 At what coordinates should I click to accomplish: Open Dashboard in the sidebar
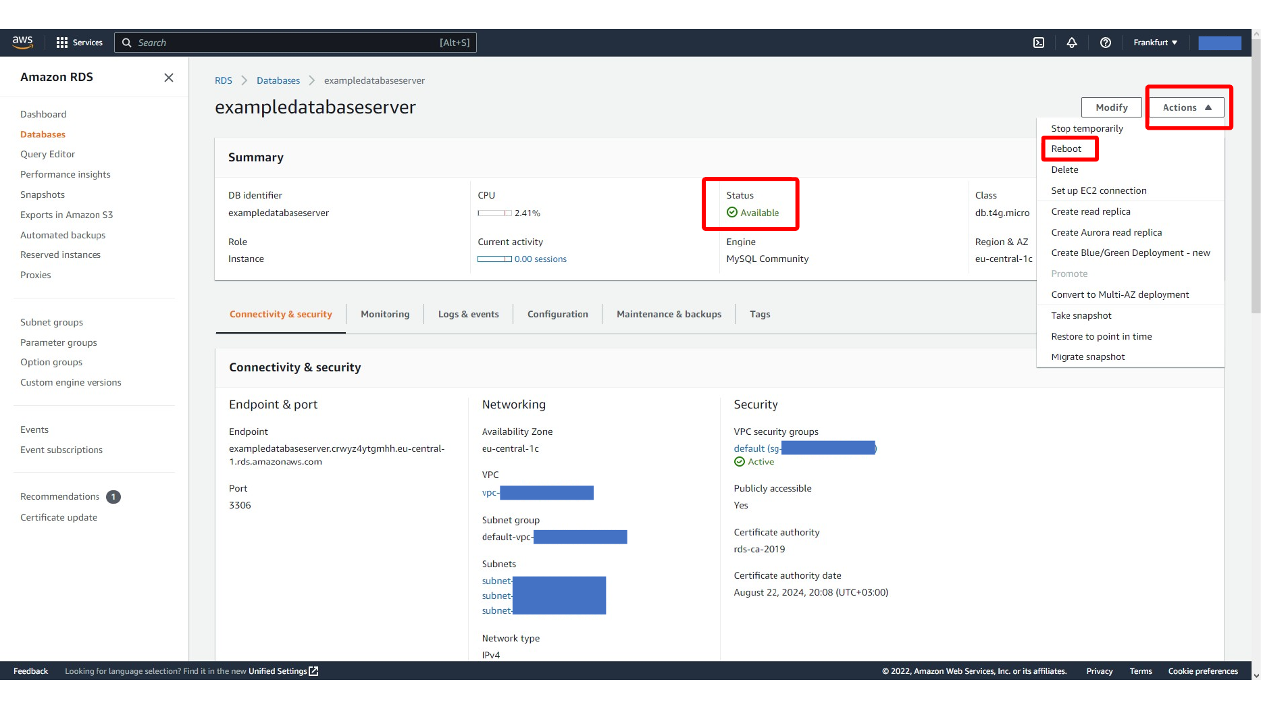pos(43,114)
